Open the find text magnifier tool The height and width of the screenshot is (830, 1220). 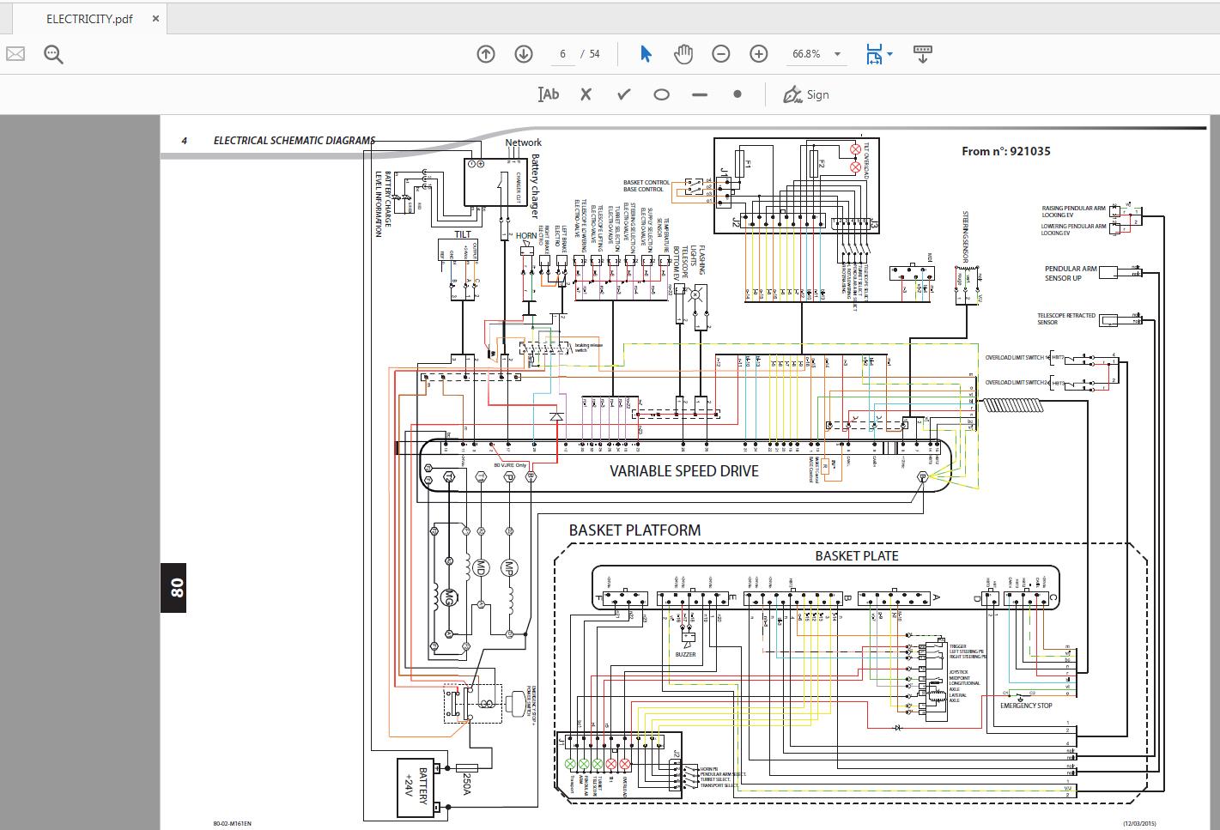(x=53, y=55)
